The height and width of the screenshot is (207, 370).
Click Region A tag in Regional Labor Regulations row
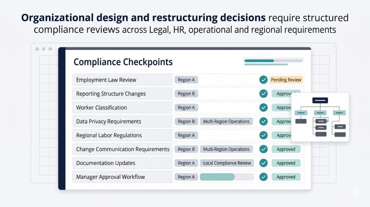pyautogui.click(x=186, y=135)
